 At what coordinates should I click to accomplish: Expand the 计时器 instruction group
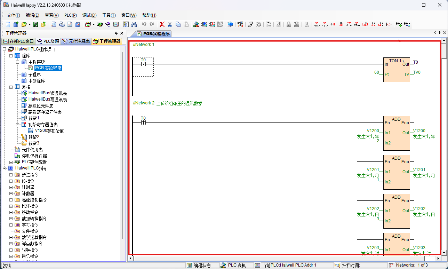(11, 187)
